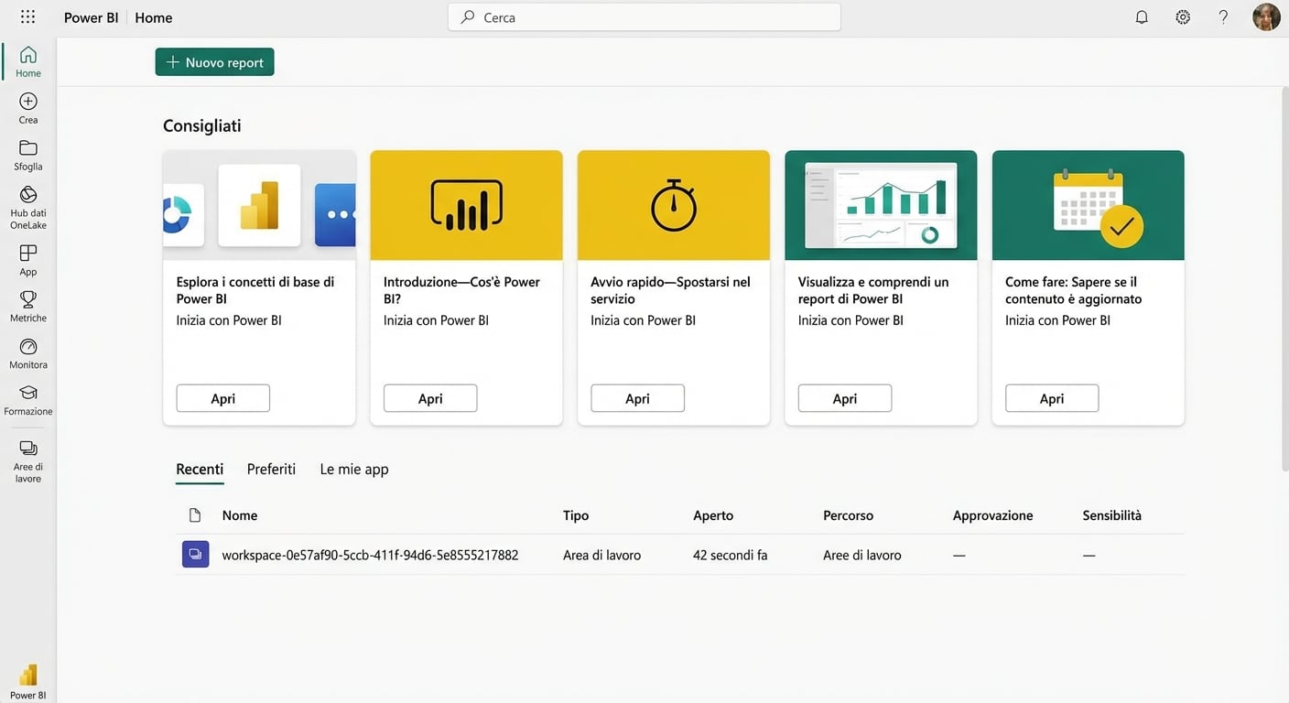Click the search magnifier icon
This screenshot has height=703, width=1289.
[x=468, y=17]
